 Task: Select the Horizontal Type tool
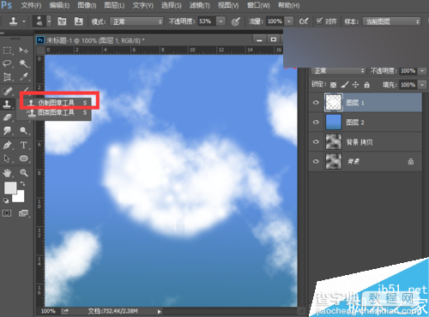coord(23,145)
